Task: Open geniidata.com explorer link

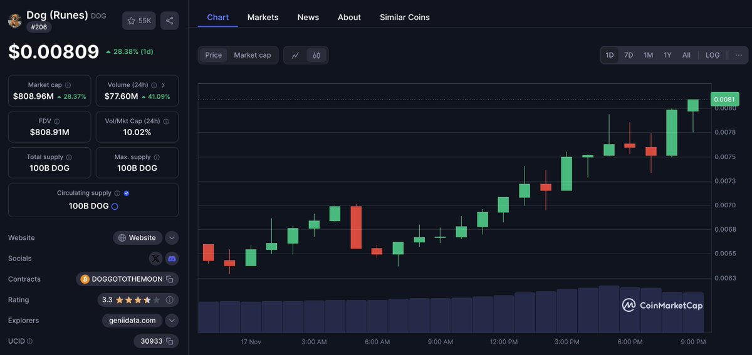Action: [x=132, y=321]
